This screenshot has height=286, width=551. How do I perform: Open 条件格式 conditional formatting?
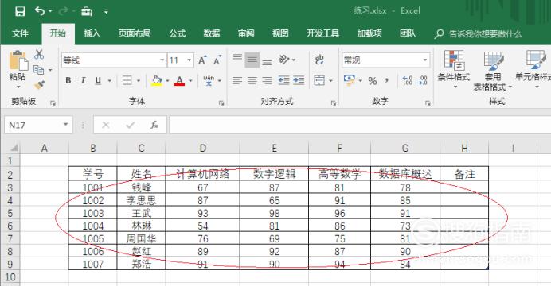[454, 68]
